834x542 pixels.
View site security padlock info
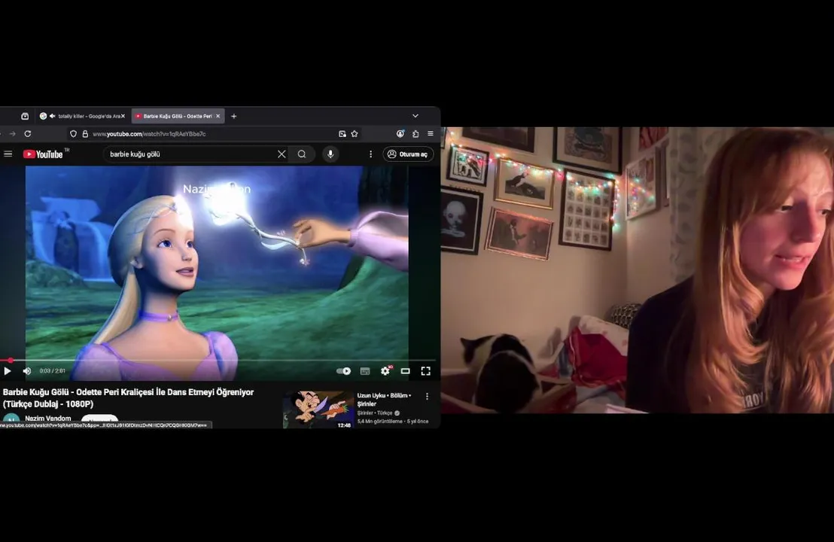click(85, 134)
